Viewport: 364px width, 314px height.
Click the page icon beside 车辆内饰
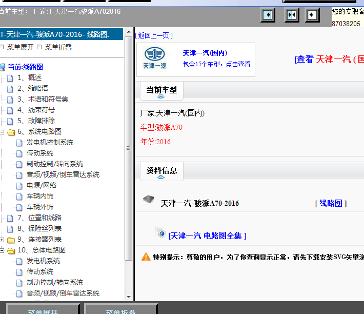(19, 197)
